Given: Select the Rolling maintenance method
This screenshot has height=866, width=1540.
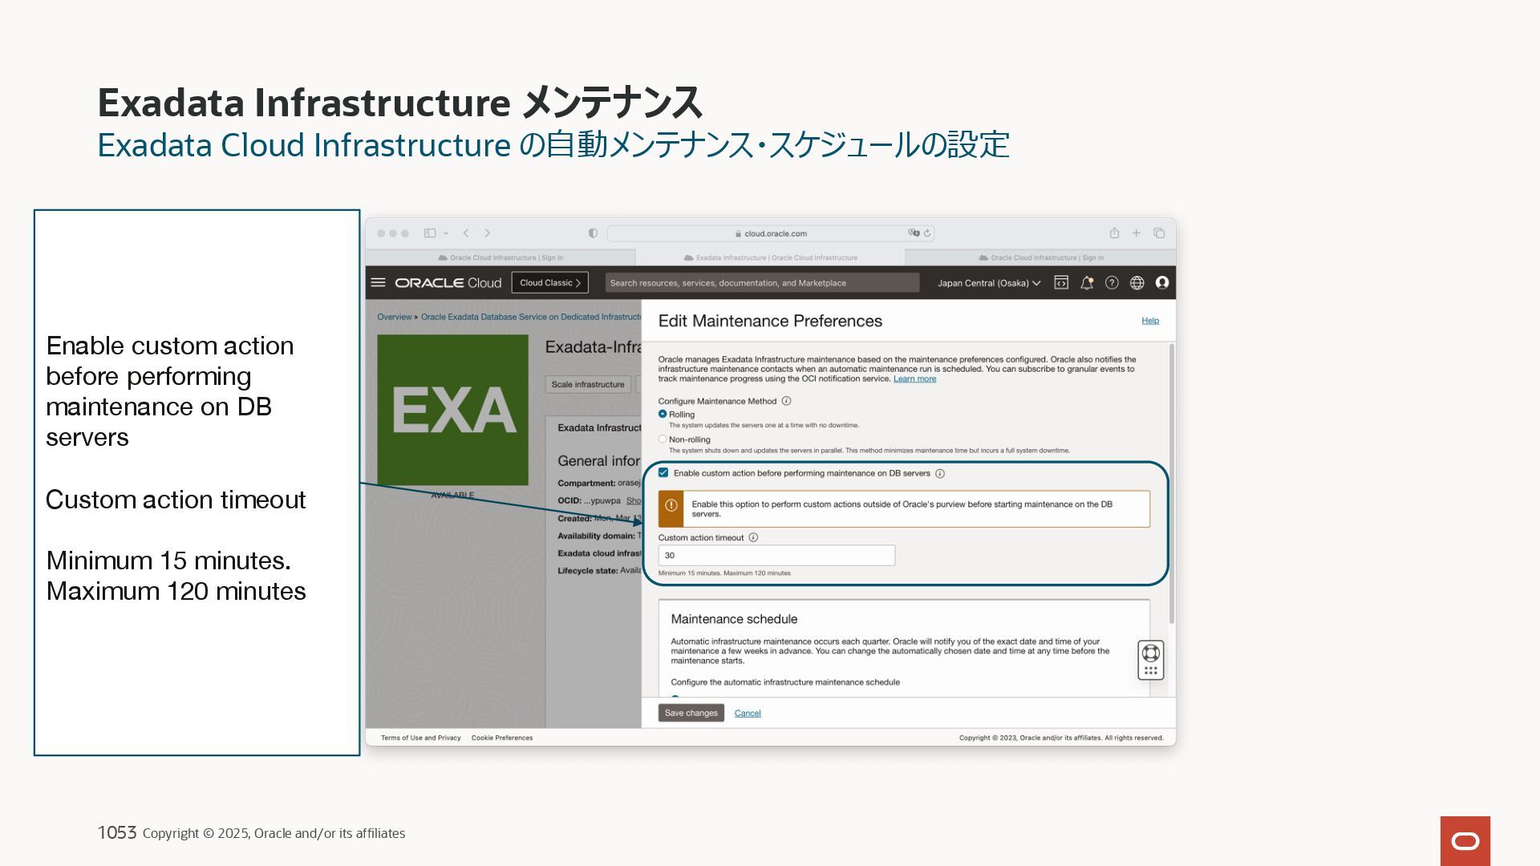Looking at the screenshot, I should coord(663,415).
